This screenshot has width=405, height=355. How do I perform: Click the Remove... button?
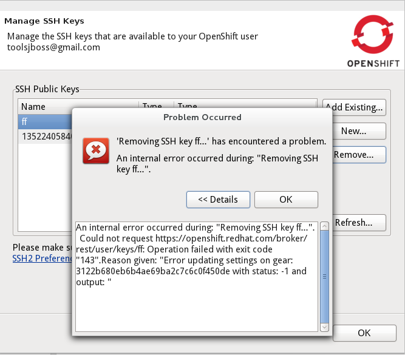(359, 155)
